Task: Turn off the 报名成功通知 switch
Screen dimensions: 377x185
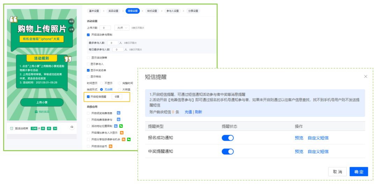Action: (x=228, y=138)
